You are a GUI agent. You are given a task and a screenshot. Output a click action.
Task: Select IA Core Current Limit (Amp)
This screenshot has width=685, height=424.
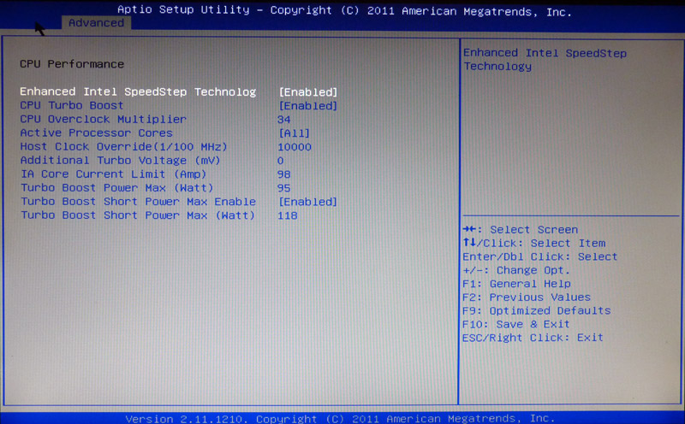pyautogui.click(x=114, y=174)
